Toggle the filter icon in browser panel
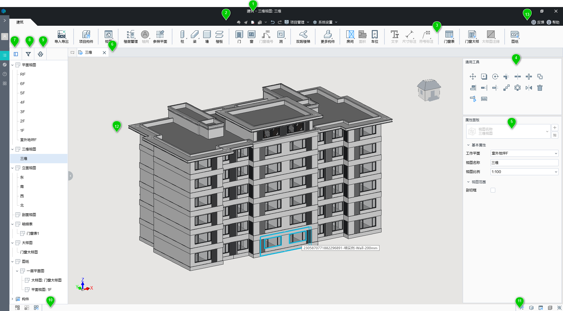 tap(28, 54)
